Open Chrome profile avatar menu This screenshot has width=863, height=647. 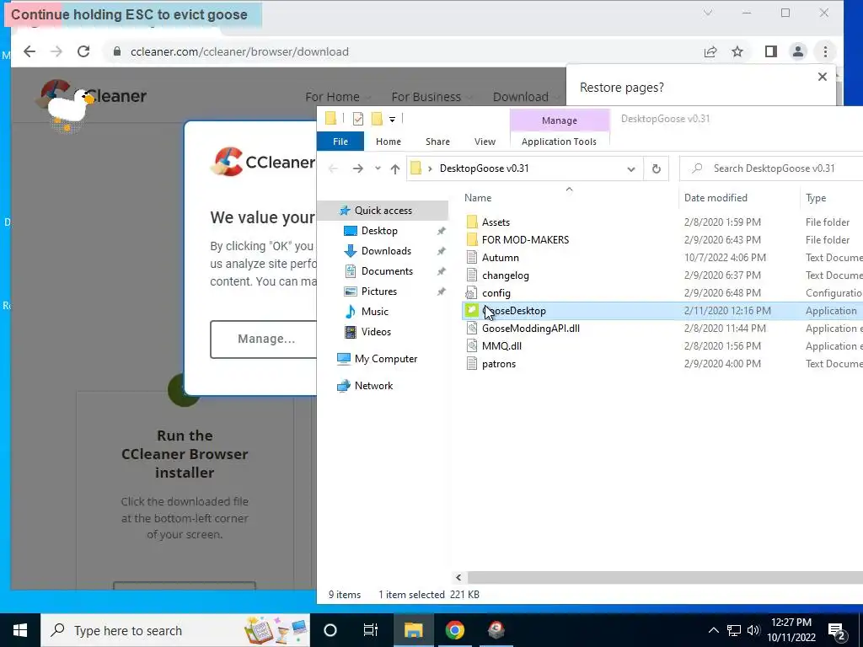pyautogui.click(x=797, y=51)
